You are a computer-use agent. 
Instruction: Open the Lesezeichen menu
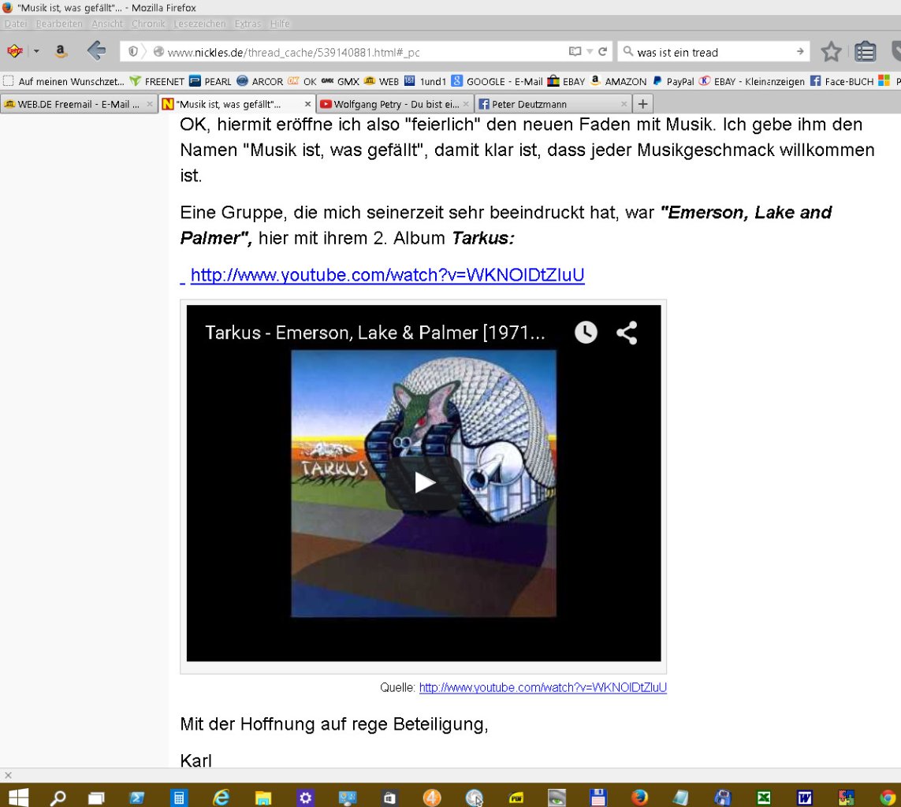point(199,24)
